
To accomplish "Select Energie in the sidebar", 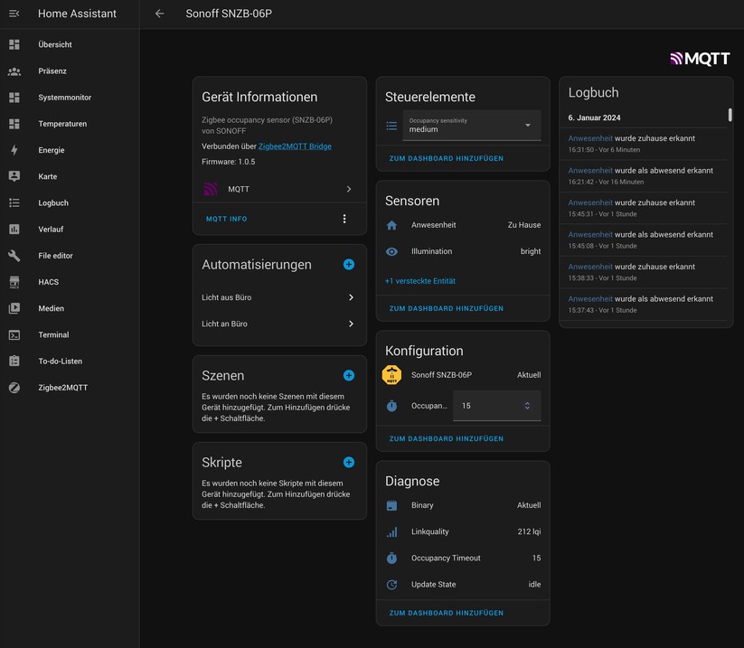I will pyautogui.click(x=52, y=150).
